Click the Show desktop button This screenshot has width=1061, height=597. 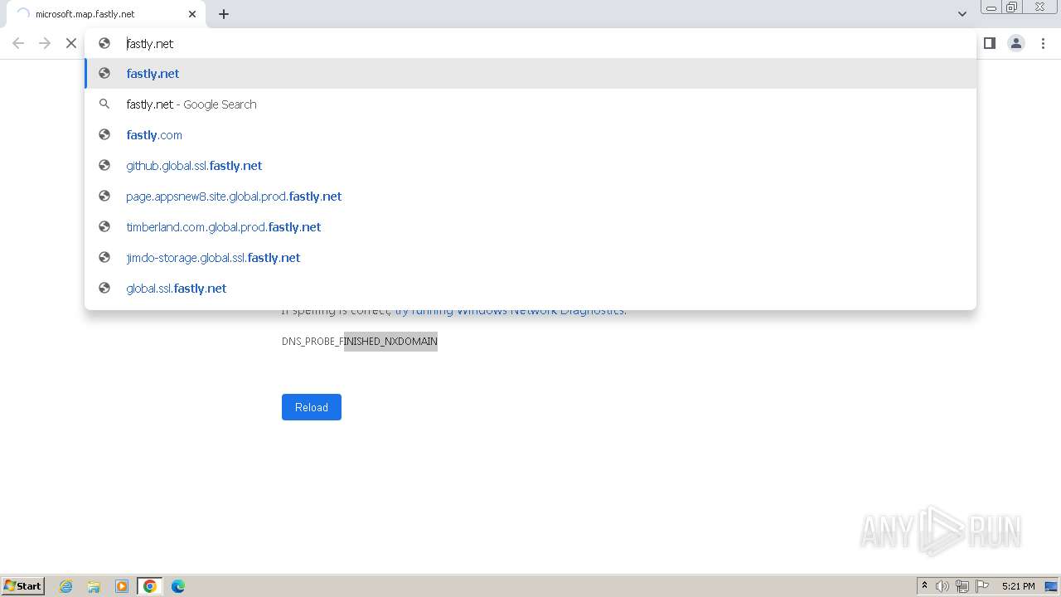coord(1051,586)
